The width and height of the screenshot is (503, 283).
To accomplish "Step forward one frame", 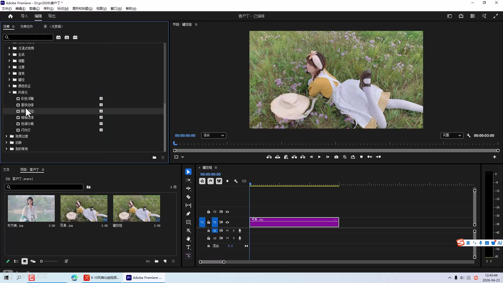I will (x=328, y=157).
